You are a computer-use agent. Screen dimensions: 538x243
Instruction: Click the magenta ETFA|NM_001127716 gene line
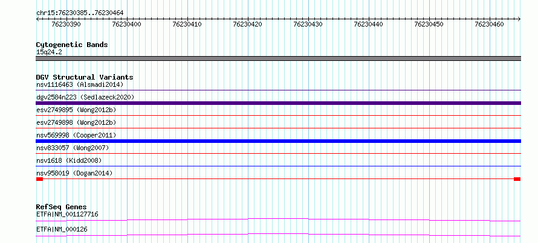pyautogui.click(x=278, y=219)
